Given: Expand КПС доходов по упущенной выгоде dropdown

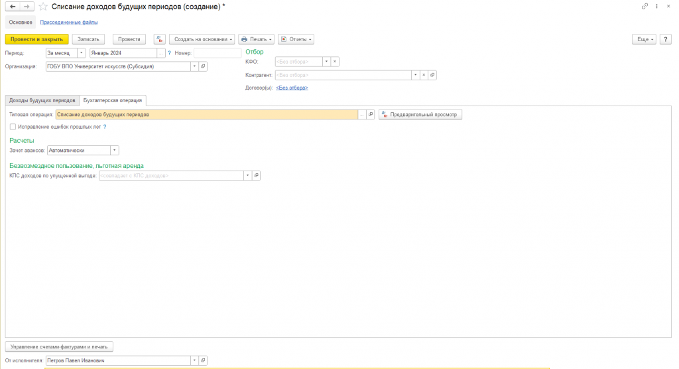Looking at the screenshot, I should pos(248,176).
